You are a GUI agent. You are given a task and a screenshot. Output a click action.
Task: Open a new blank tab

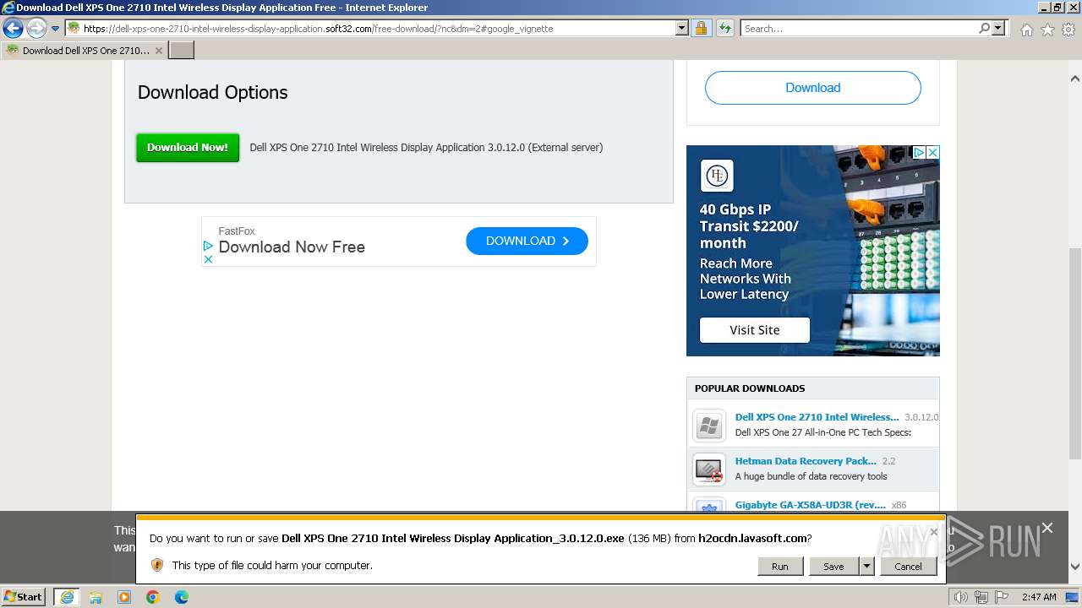(182, 51)
